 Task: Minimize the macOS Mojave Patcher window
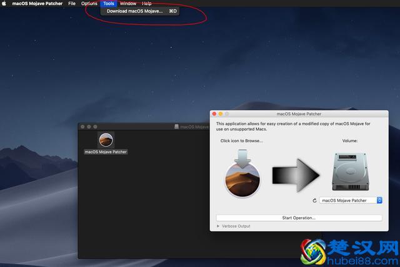coord(221,114)
